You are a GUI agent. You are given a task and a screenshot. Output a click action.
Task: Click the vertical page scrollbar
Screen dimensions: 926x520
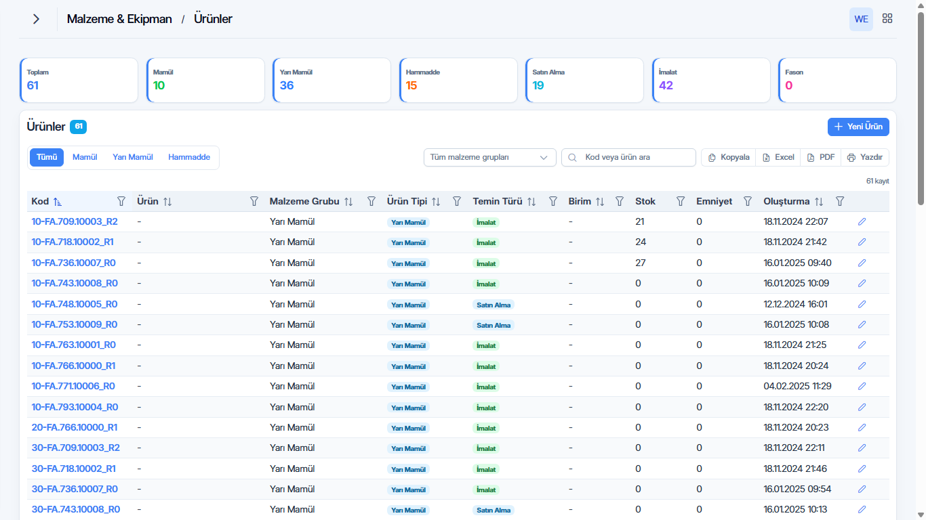click(921, 108)
